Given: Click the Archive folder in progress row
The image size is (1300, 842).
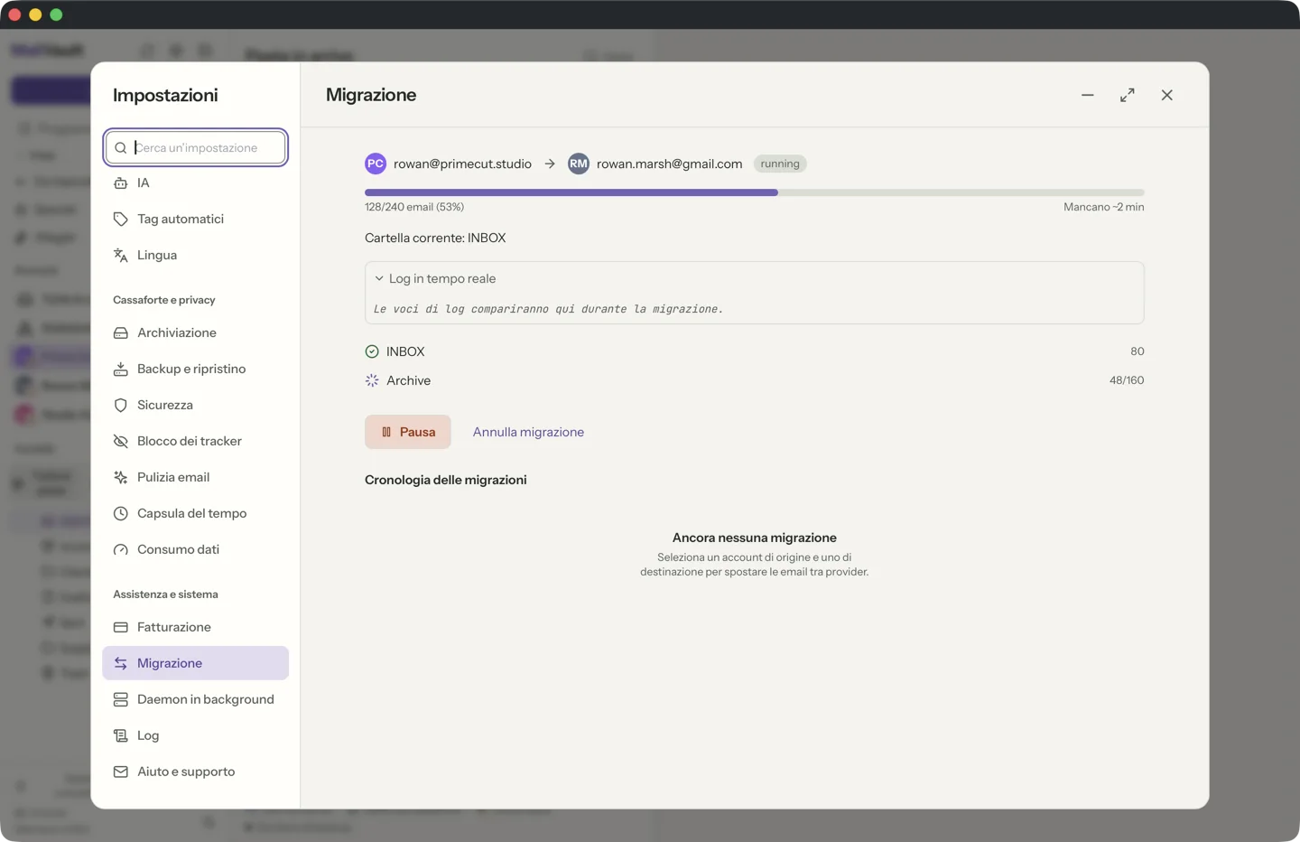Looking at the screenshot, I should (755, 380).
